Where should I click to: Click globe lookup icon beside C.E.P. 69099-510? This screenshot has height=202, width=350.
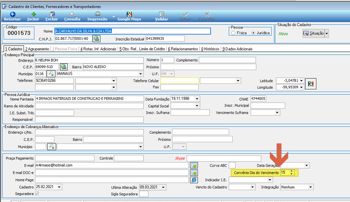tap(64, 67)
